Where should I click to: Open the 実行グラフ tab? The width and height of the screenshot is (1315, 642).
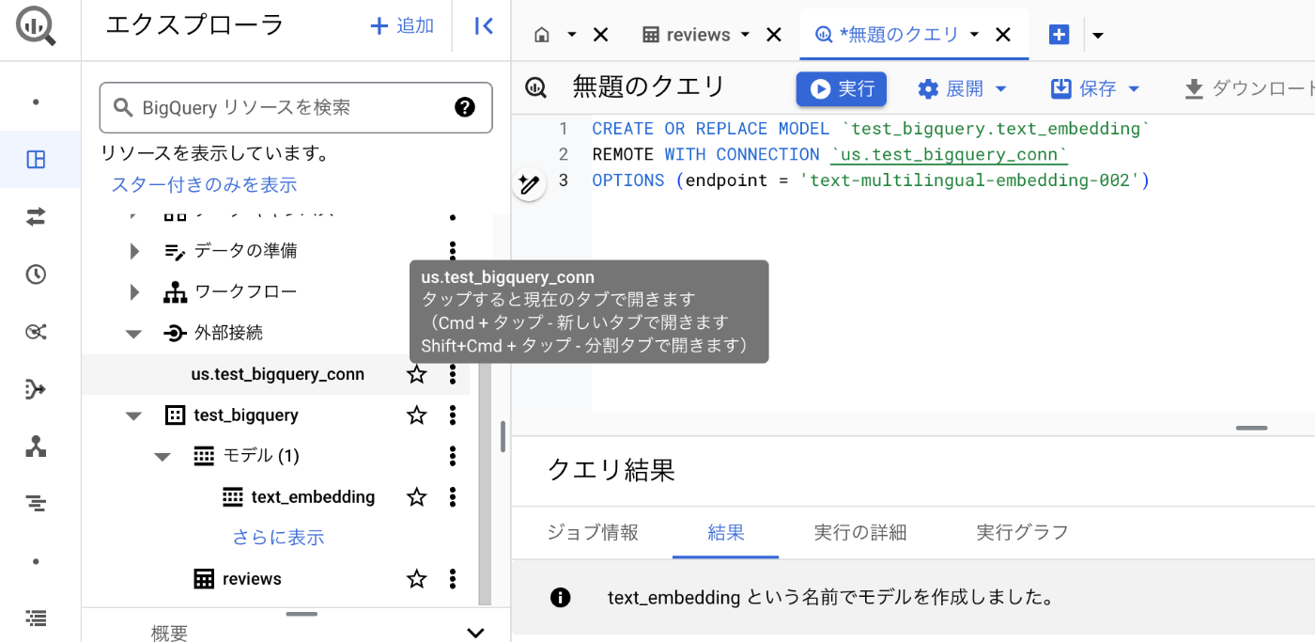1023,532
